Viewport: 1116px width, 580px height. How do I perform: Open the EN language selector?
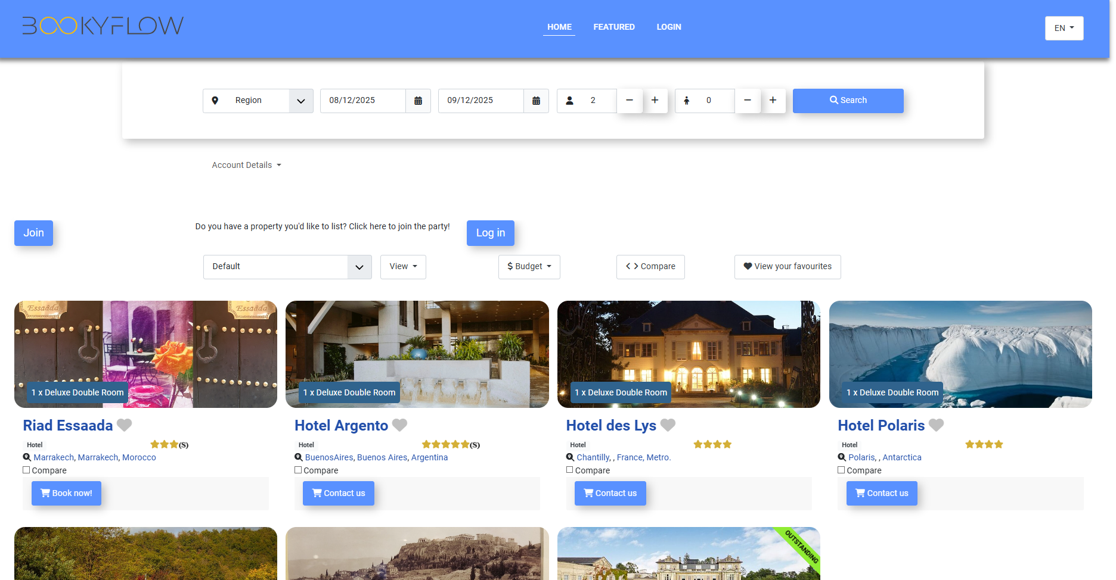click(1064, 28)
